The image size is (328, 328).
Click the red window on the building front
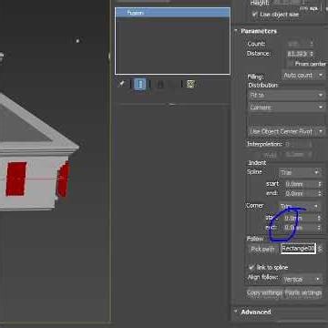pyautogui.click(x=16, y=179)
